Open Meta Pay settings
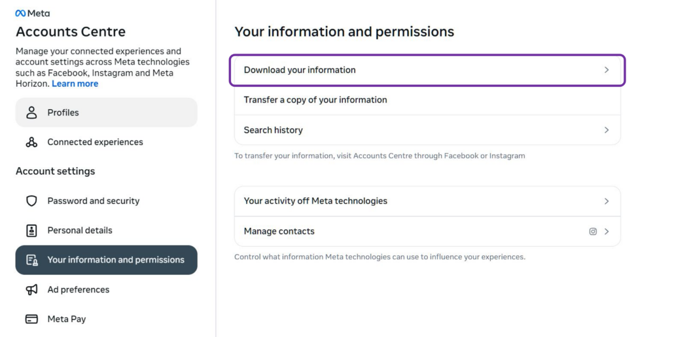Screen dimensions: 674x337 click(67, 319)
